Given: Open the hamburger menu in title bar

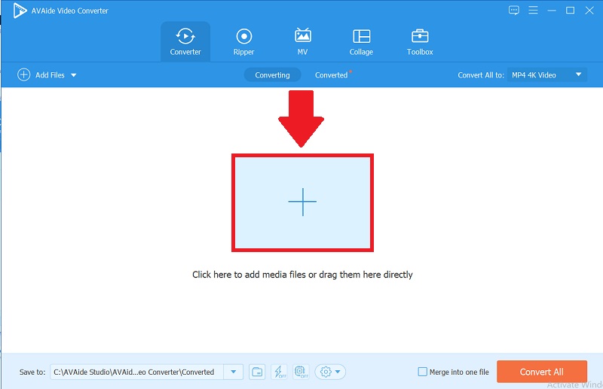Looking at the screenshot, I should point(534,11).
